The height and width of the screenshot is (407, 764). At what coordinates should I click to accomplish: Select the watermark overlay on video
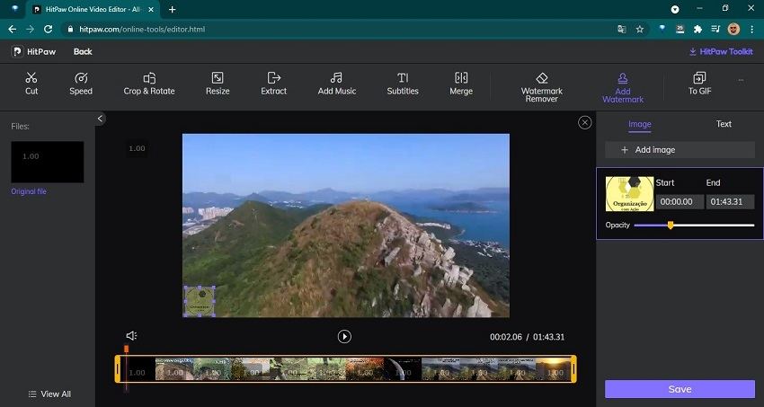tap(200, 301)
